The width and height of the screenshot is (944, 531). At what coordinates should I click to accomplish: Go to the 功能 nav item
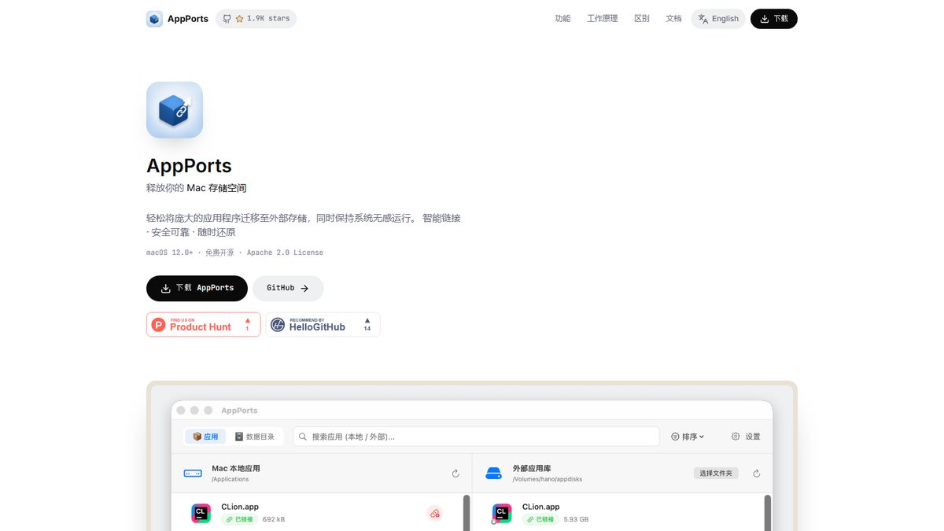click(562, 19)
